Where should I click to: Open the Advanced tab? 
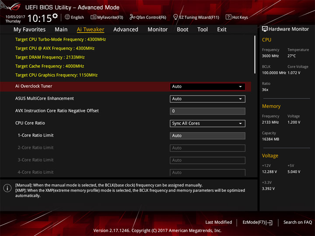tap(126, 30)
